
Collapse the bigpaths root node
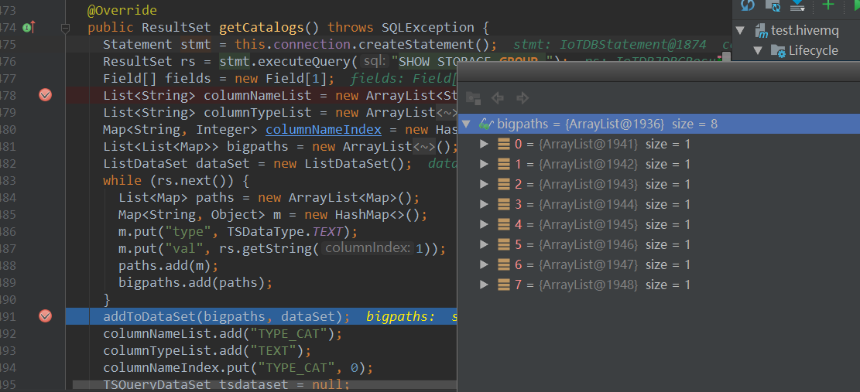point(466,124)
